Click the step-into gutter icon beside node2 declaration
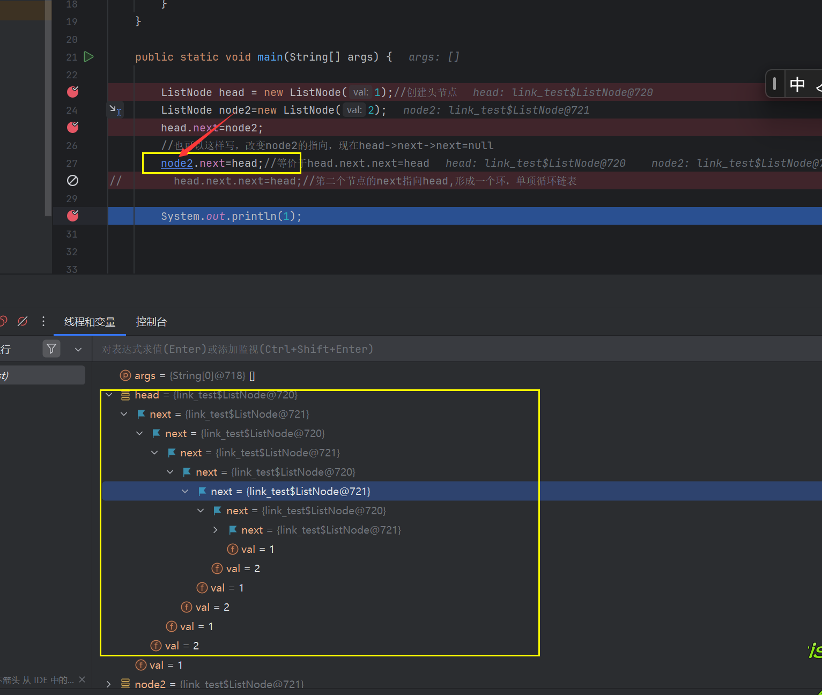Viewport: 822px width, 695px height. (x=115, y=110)
